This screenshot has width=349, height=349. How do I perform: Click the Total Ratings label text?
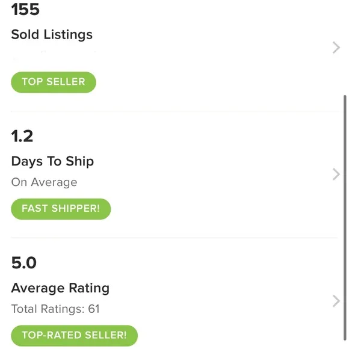48,309
